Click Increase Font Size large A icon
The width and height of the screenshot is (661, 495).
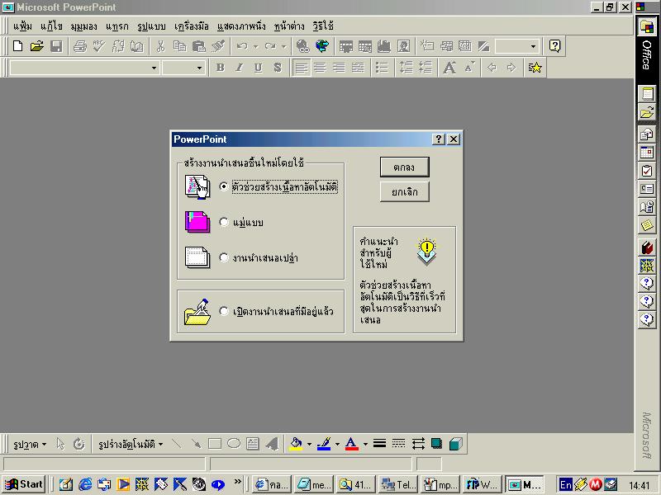pyautogui.click(x=449, y=68)
